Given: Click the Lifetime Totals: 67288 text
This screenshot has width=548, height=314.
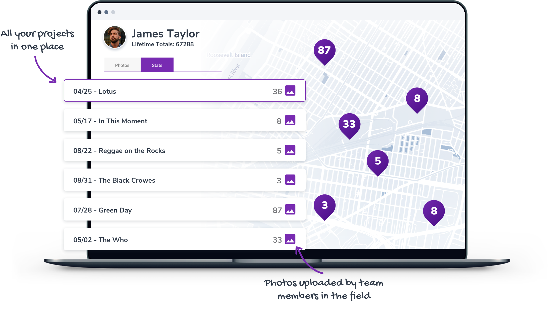Looking at the screenshot, I should [162, 44].
